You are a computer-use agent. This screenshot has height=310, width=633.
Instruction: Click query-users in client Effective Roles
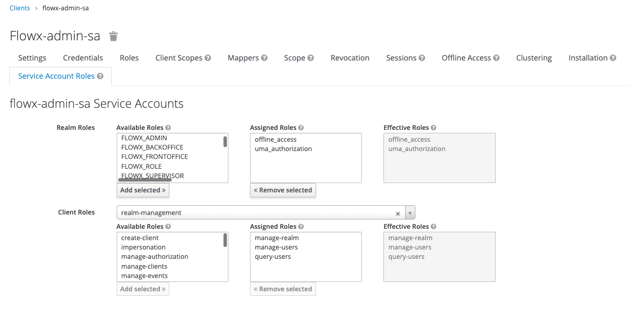pyautogui.click(x=407, y=256)
